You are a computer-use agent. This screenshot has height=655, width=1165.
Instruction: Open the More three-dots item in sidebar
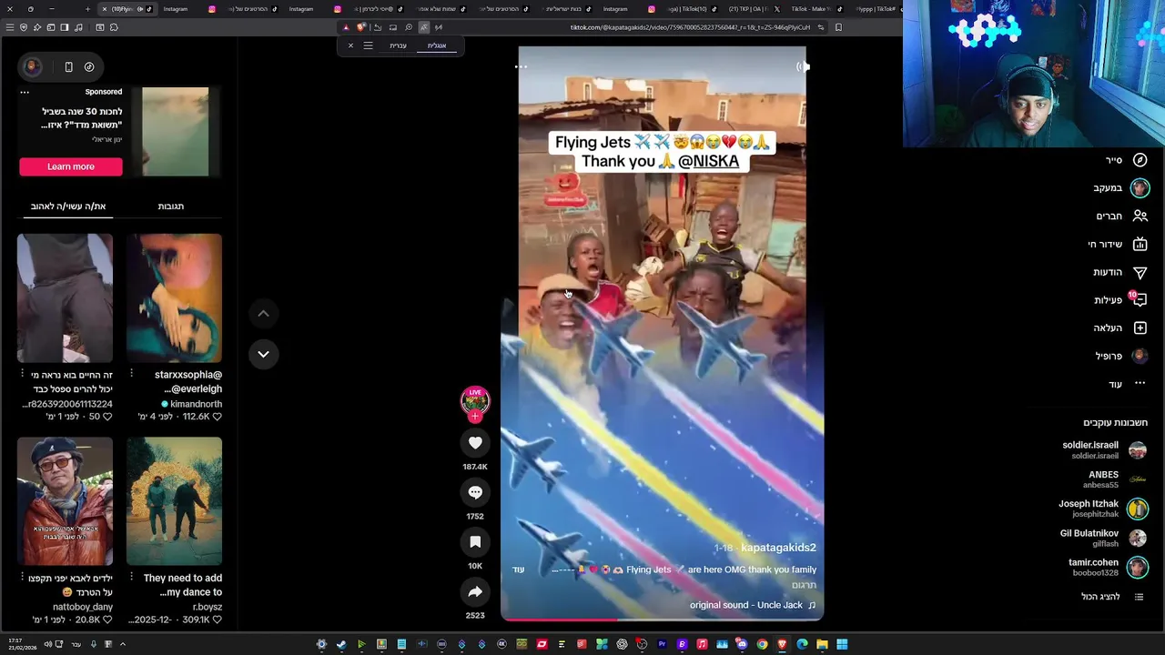[1127, 384]
